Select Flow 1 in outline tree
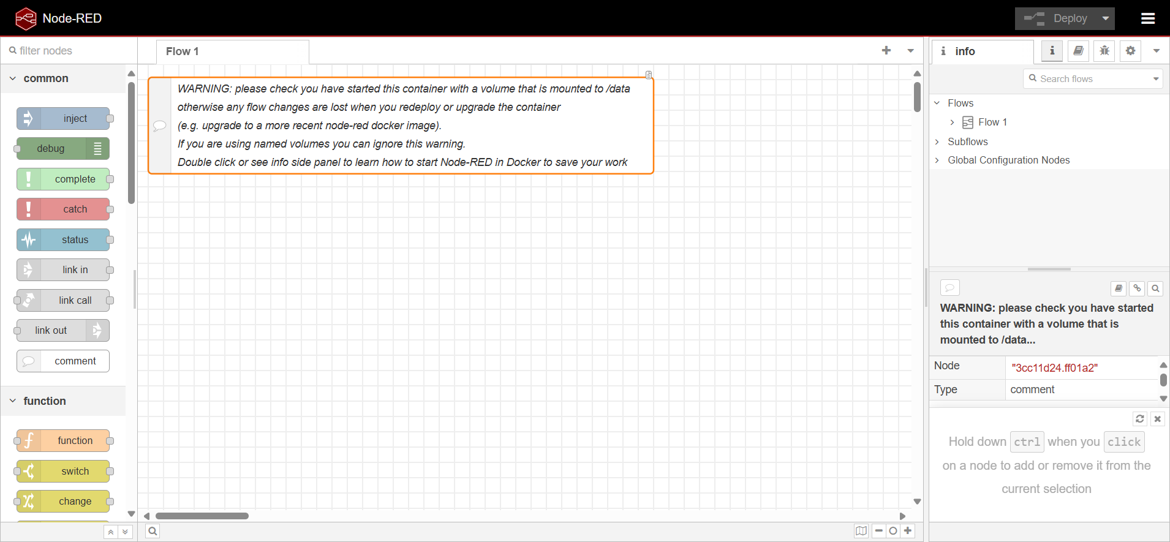The image size is (1170, 542). tap(992, 122)
